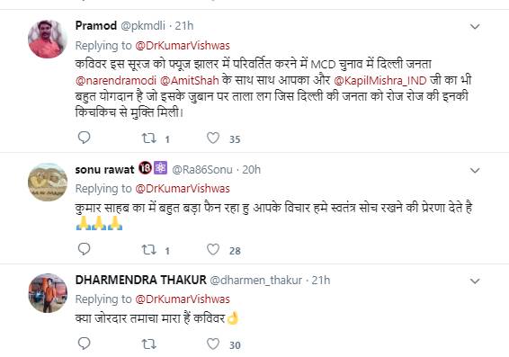This screenshot has width=509, height=357.
Task: Open the 20h timestamp on sonu rawat's tweet
Action: (251, 170)
